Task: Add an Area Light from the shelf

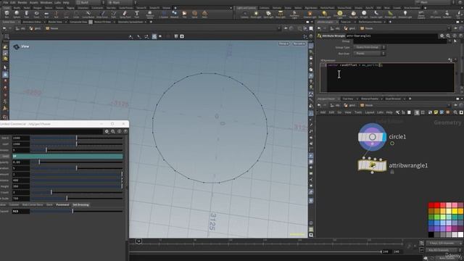Action: coord(281,14)
